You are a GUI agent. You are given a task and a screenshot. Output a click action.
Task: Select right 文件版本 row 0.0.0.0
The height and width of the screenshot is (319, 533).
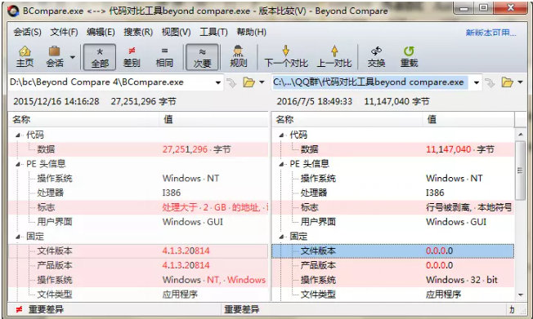click(x=393, y=250)
